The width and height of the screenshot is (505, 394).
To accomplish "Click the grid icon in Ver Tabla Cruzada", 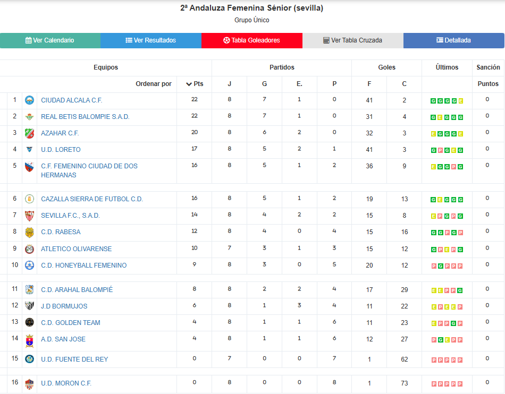I will (326, 40).
